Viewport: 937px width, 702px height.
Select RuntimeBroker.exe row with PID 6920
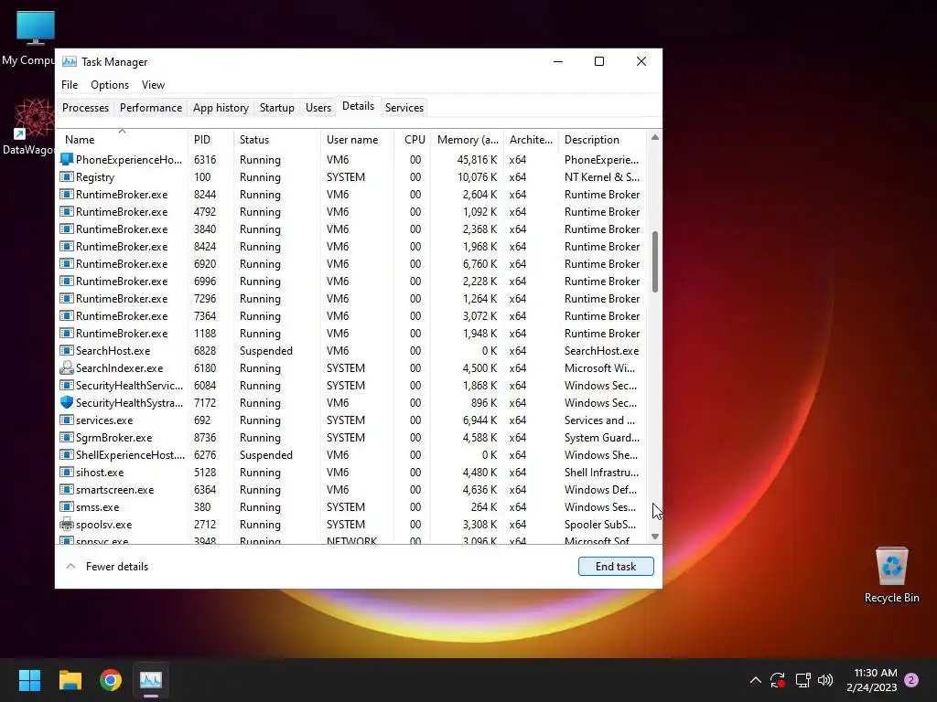click(351, 264)
